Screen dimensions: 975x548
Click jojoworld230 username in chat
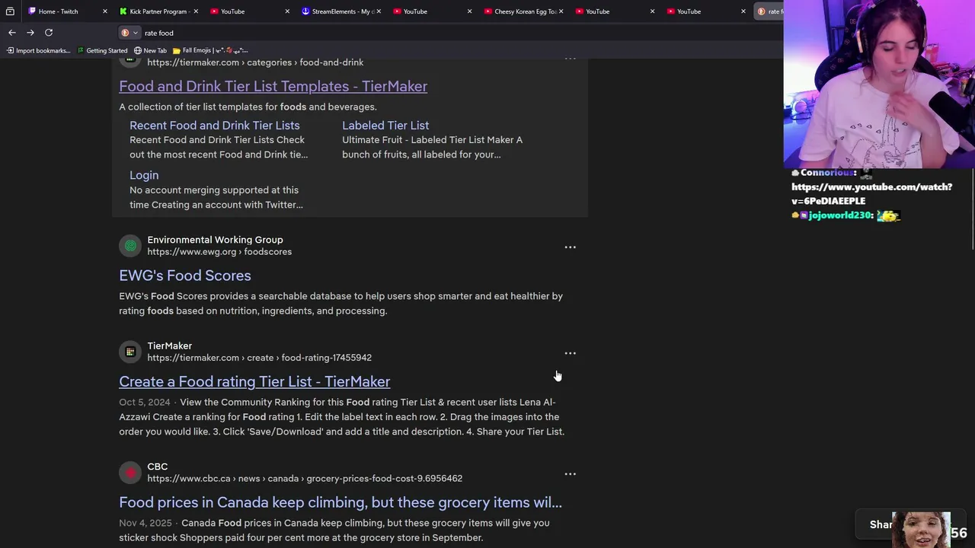pyautogui.click(x=840, y=215)
